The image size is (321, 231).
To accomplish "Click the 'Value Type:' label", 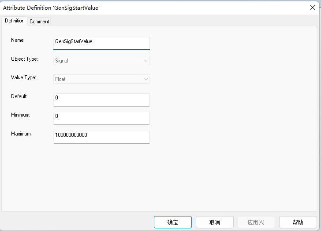I will coord(23,77).
